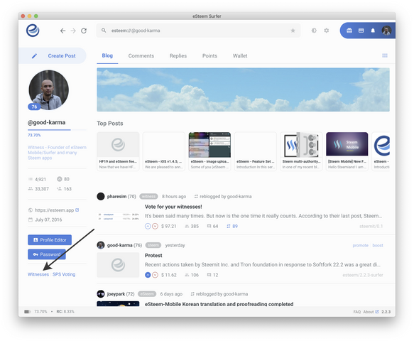Open the https://esteem.app link
414x341 pixels.
pyautogui.click(x=54, y=210)
